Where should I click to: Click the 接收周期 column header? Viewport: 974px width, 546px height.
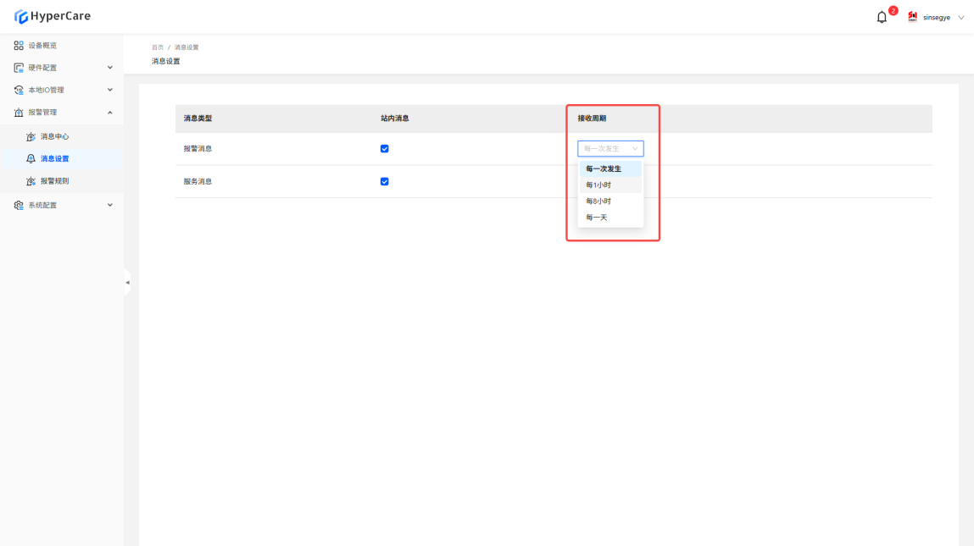click(592, 119)
